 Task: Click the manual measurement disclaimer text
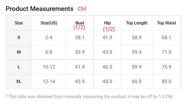[x=89, y=96]
